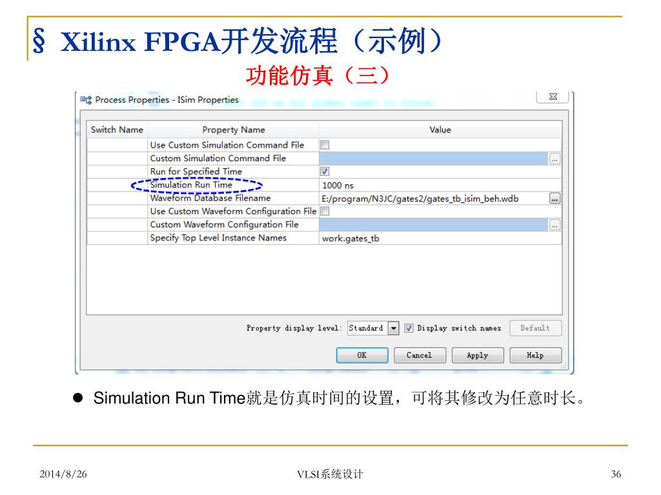This screenshot has width=661, height=495.
Task: Enable Use Custom Simulation Command File checkbox
Action: [325, 145]
